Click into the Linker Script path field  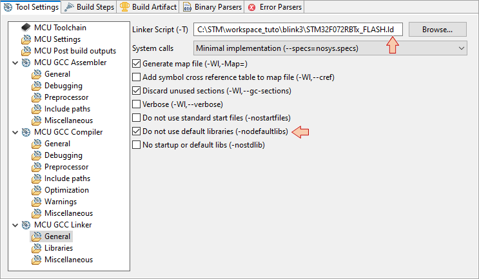298,29
